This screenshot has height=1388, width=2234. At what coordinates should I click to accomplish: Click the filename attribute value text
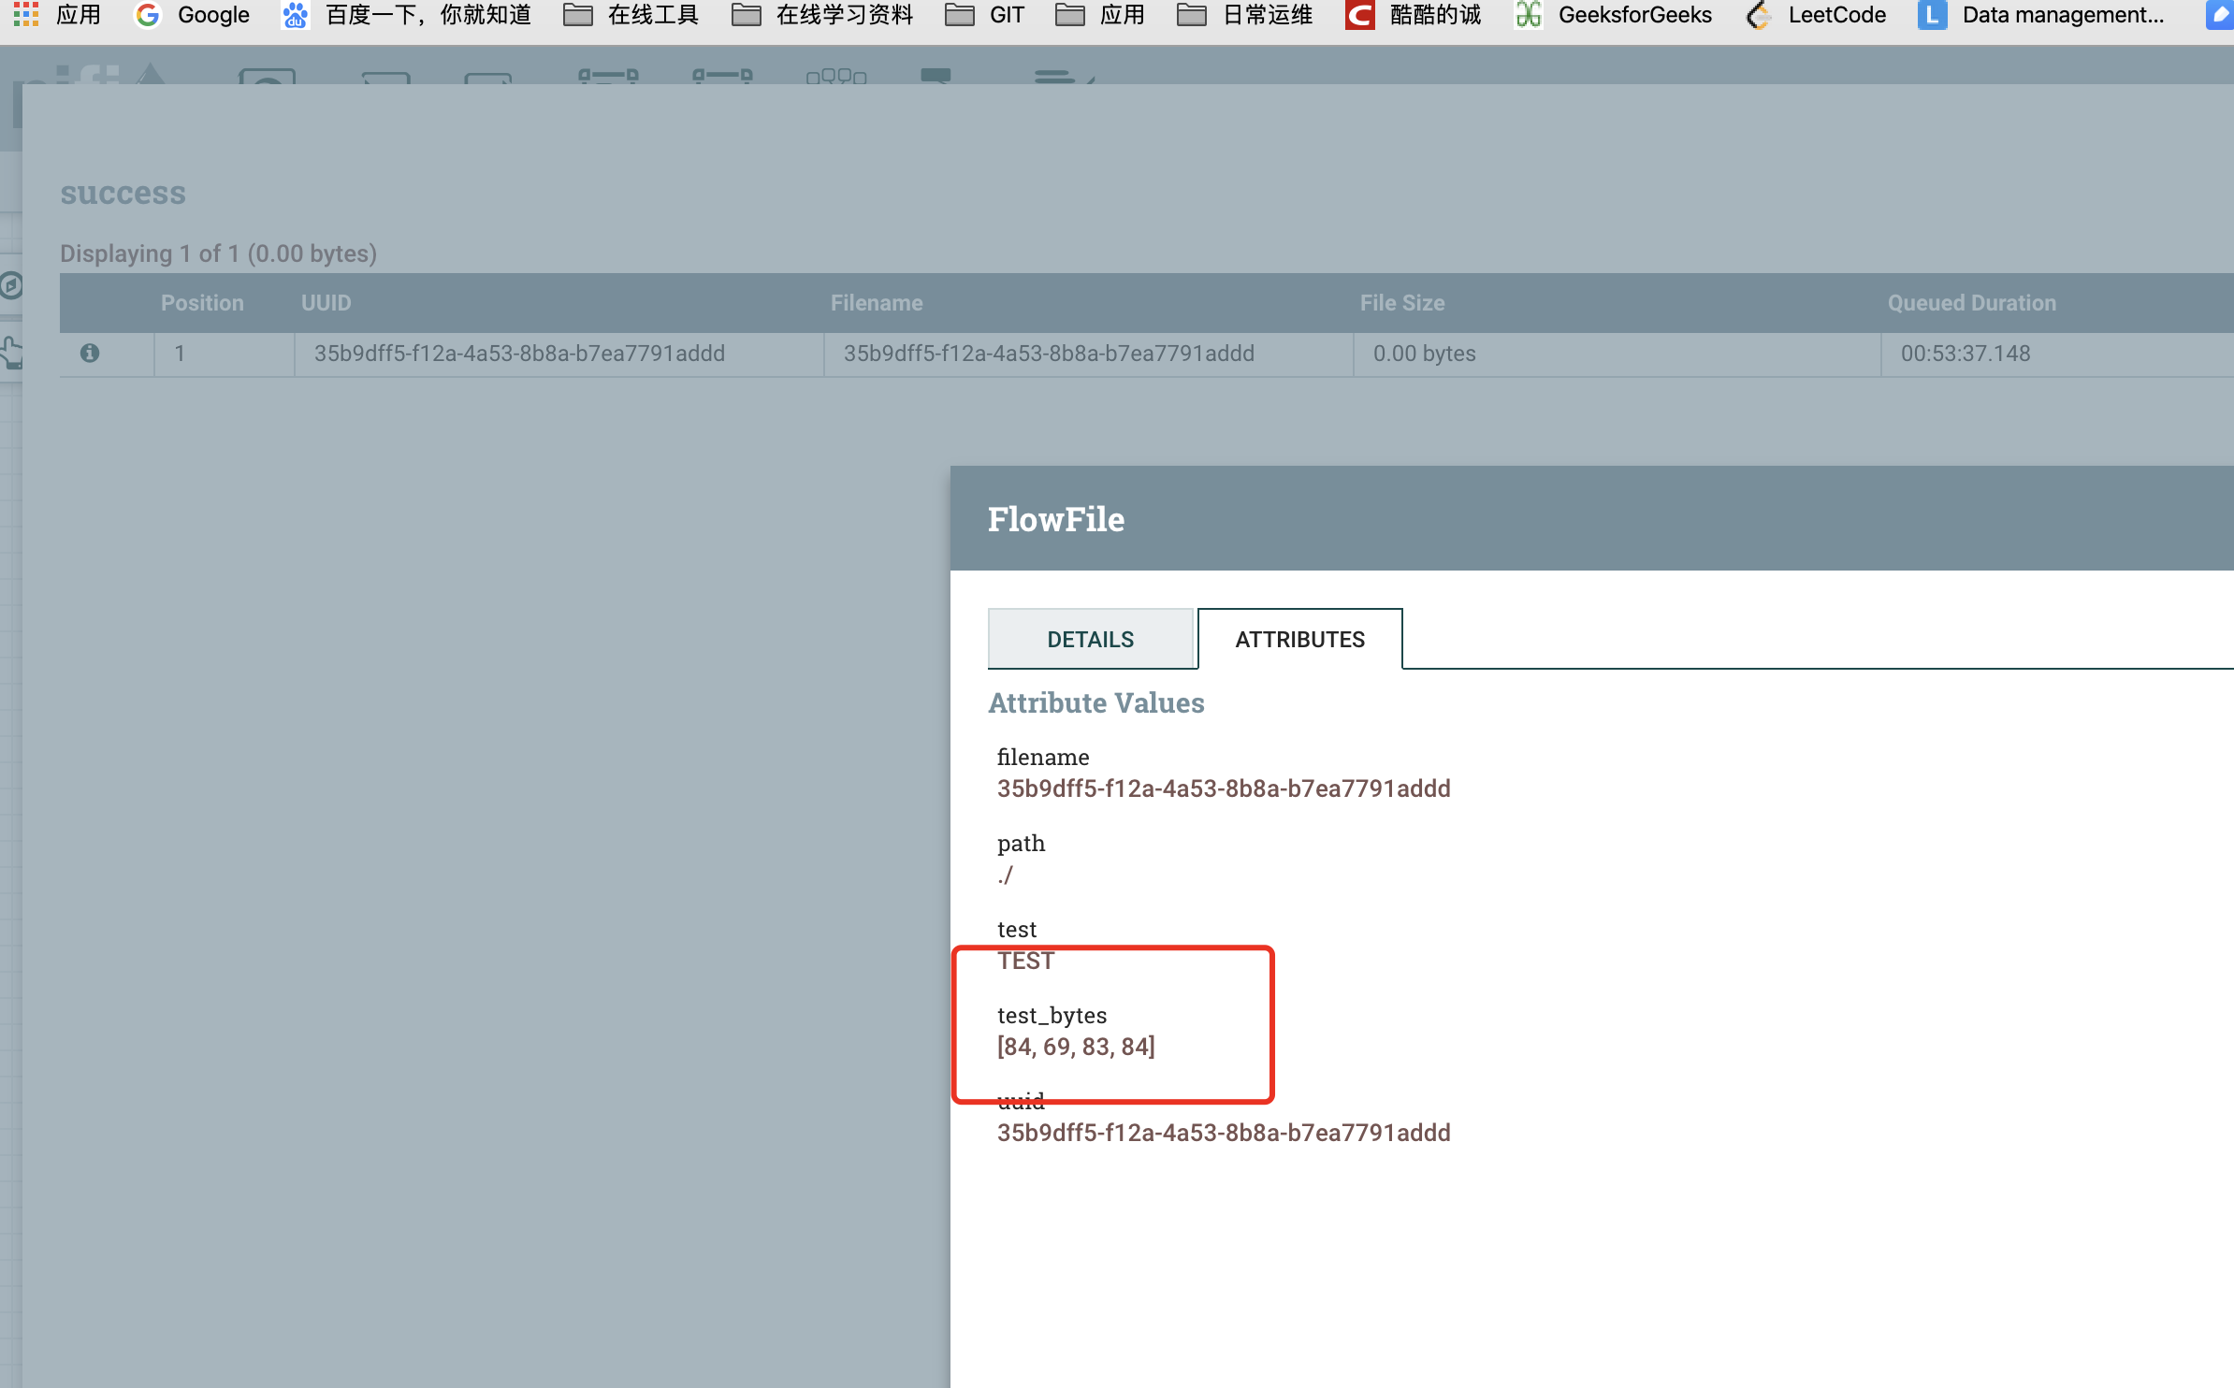pos(1223,788)
